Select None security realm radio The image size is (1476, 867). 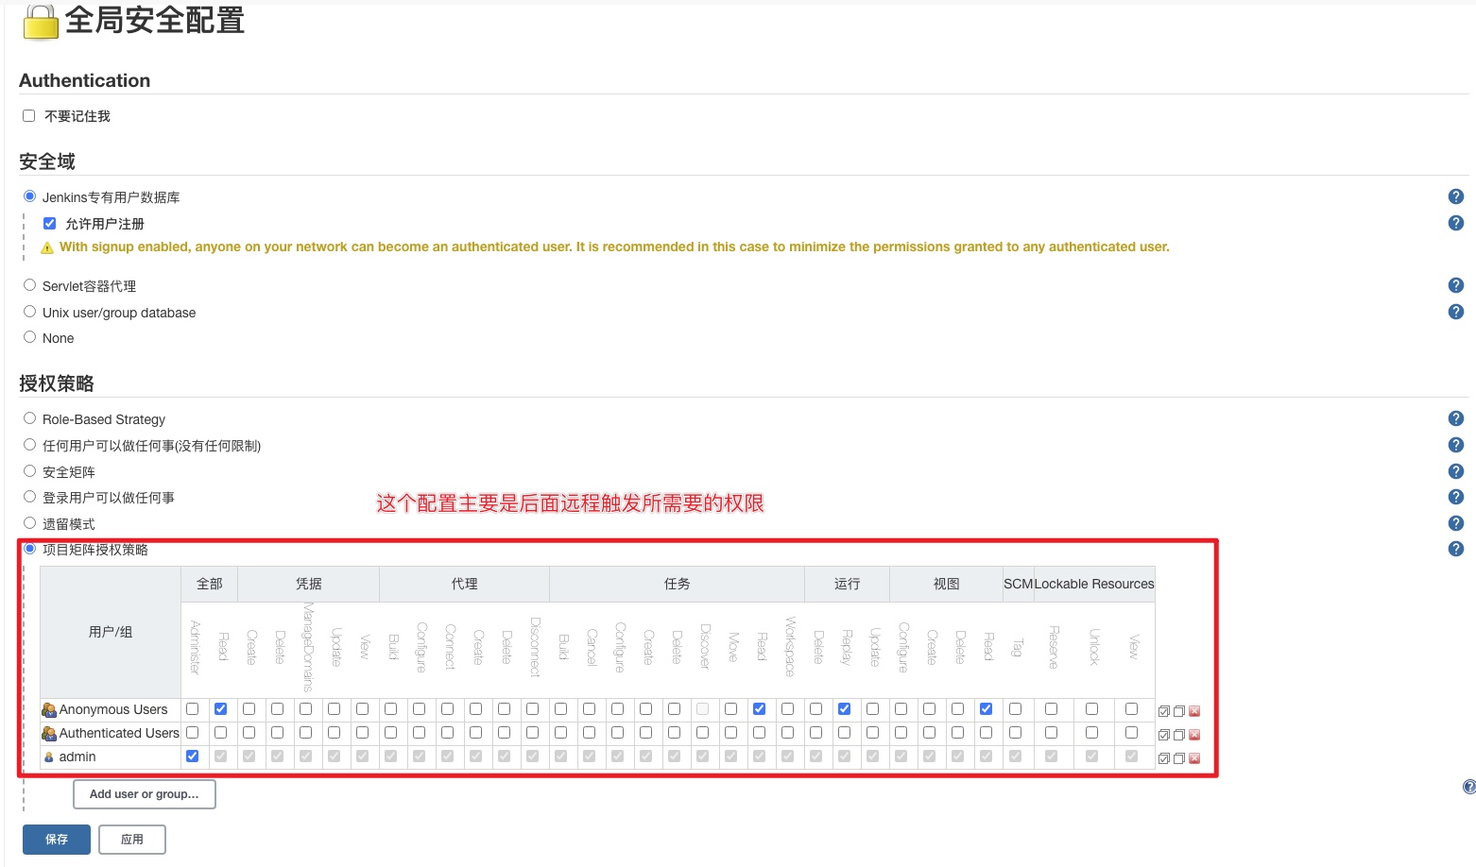29,337
